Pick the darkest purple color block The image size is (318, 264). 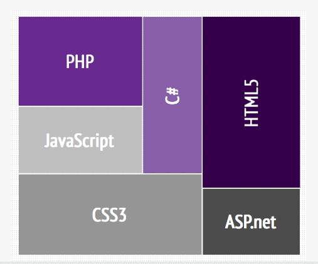coord(252,103)
